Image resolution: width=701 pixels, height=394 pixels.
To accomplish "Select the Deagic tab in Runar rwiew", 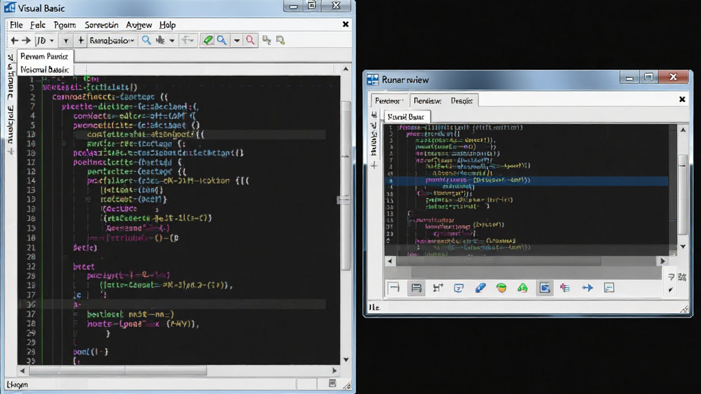I will (461, 101).
